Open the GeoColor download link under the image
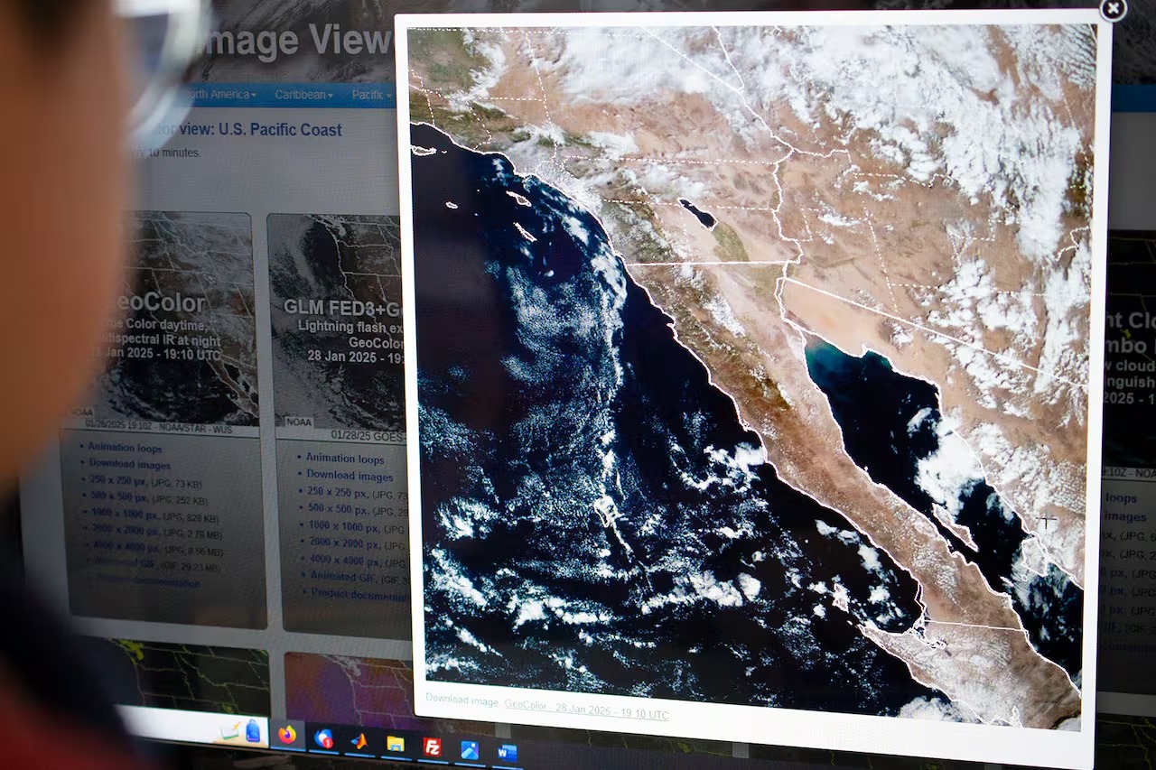 pyautogui.click(x=586, y=710)
